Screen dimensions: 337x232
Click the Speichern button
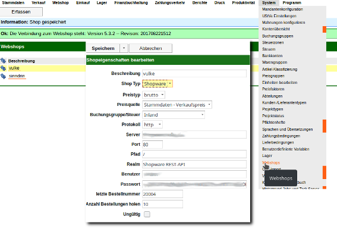103,48
